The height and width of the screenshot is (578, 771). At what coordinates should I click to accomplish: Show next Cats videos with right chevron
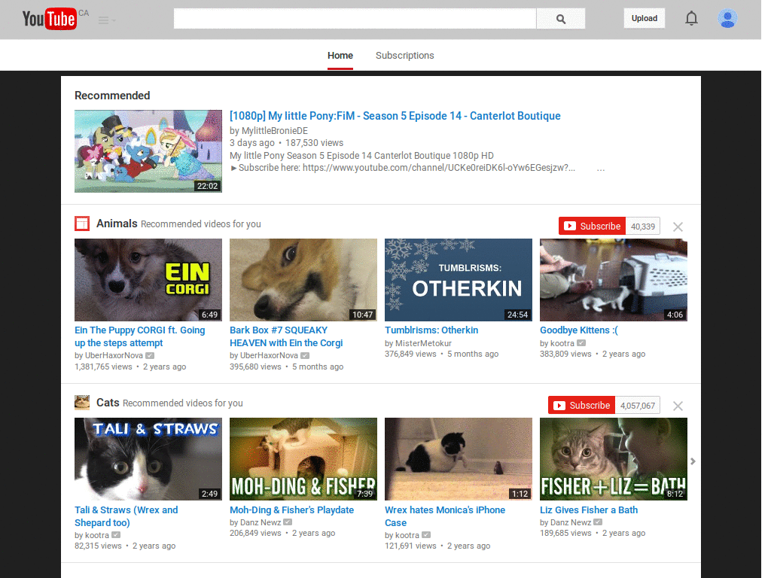coord(693,461)
